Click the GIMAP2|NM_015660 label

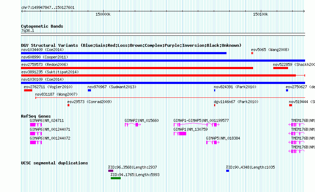click(142, 120)
